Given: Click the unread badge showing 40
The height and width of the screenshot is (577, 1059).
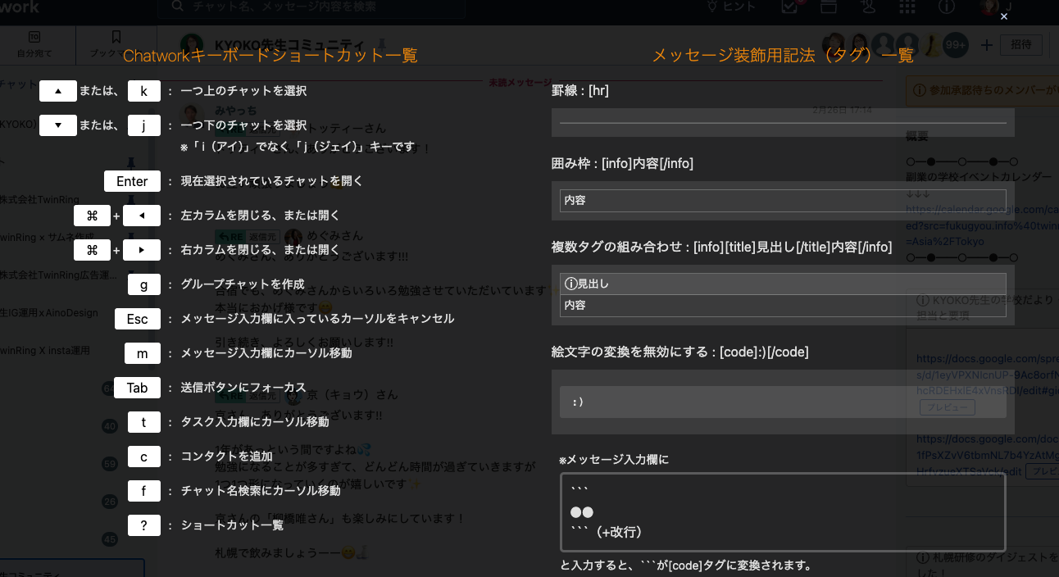Looking at the screenshot, I should 110,425.
